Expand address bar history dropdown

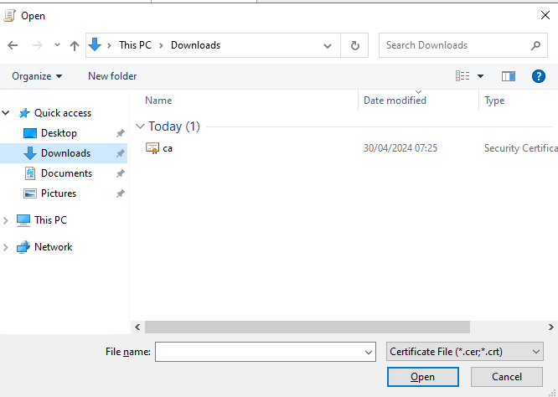pyautogui.click(x=328, y=45)
